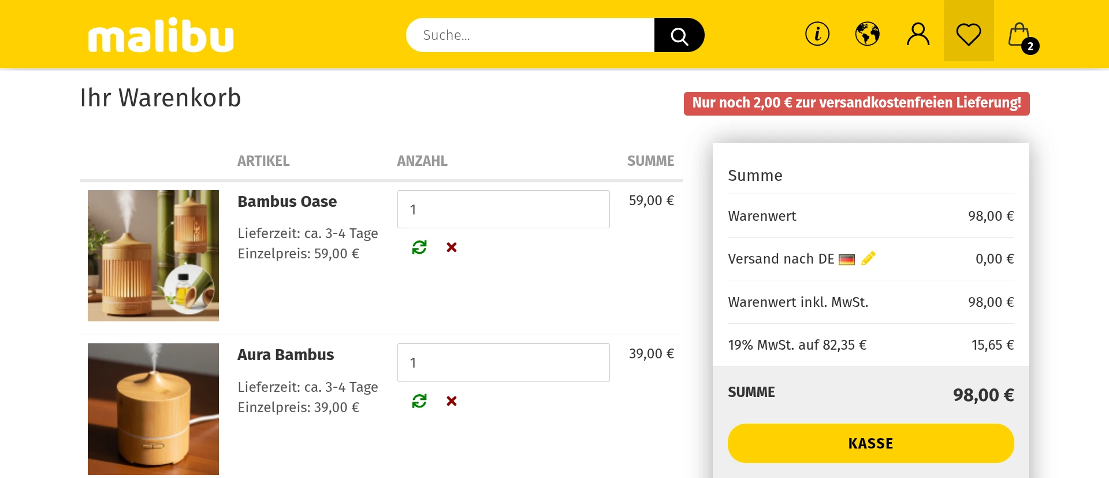Edit shipping country with pencil icon

(x=868, y=258)
